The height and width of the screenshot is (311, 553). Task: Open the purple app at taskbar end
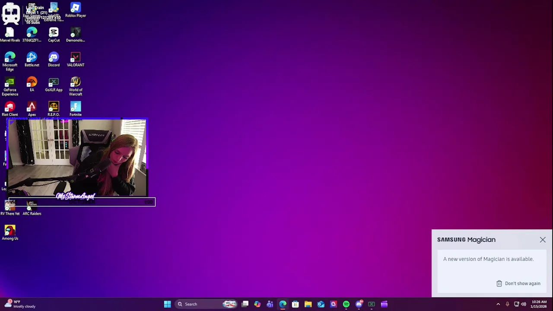point(384,304)
